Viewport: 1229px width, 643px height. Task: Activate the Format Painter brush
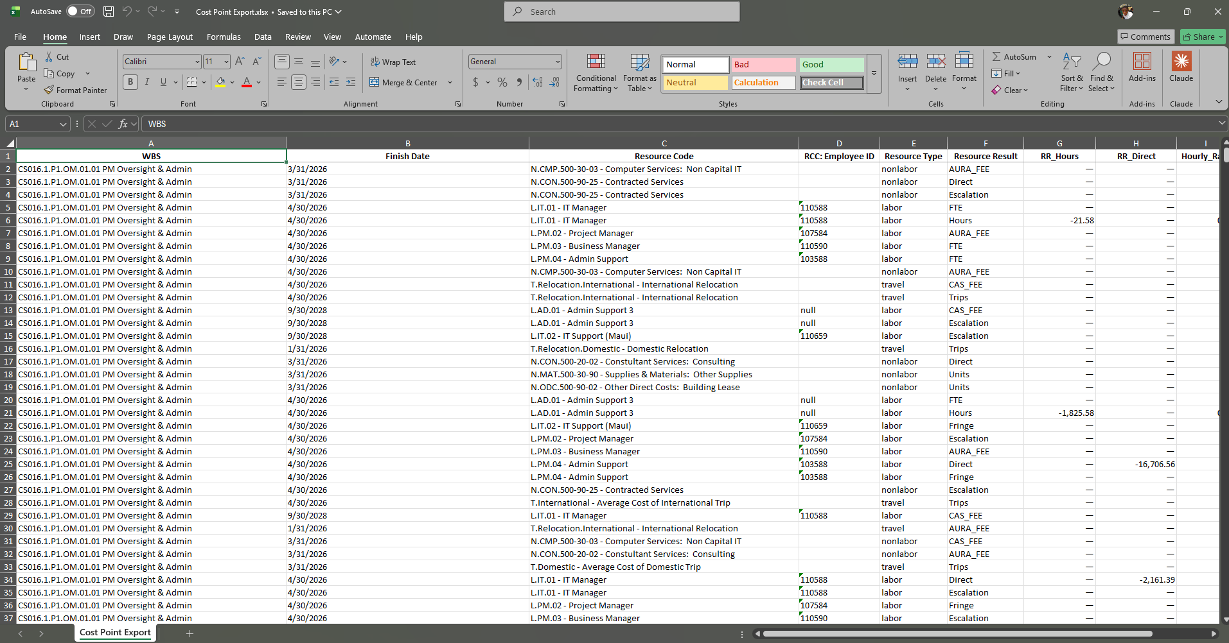tap(75, 90)
